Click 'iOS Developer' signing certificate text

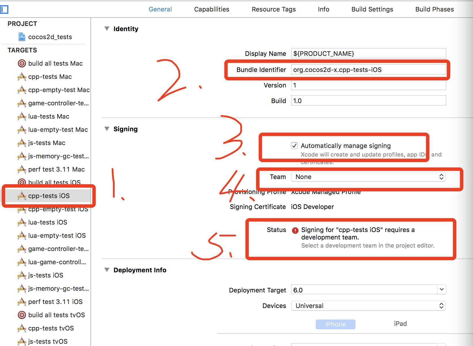pyautogui.click(x=312, y=207)
